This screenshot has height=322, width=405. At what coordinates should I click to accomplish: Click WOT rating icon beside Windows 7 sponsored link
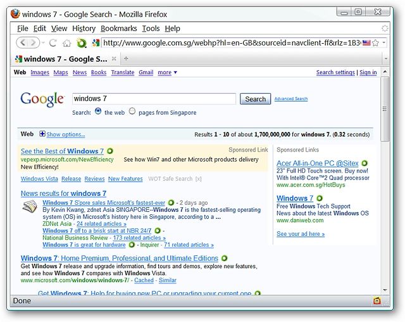coord(320,198)
